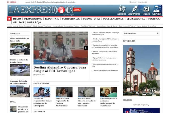Open the #DELEGACIONES menu section
The height and width of the screenshot is (113, 170).
click(113, 19)
